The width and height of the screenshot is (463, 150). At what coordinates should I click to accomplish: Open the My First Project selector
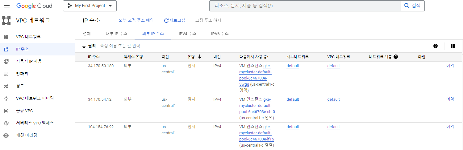90,6
